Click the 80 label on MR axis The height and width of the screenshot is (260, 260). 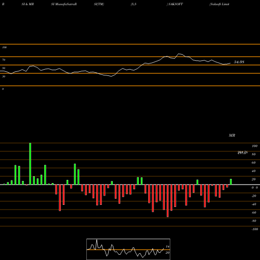[x=254, y=154]
